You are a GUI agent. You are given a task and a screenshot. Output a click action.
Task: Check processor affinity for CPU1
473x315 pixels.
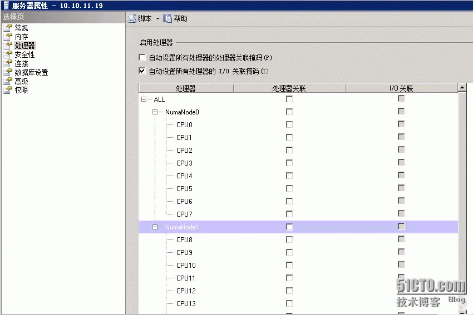tap(289, 138)
